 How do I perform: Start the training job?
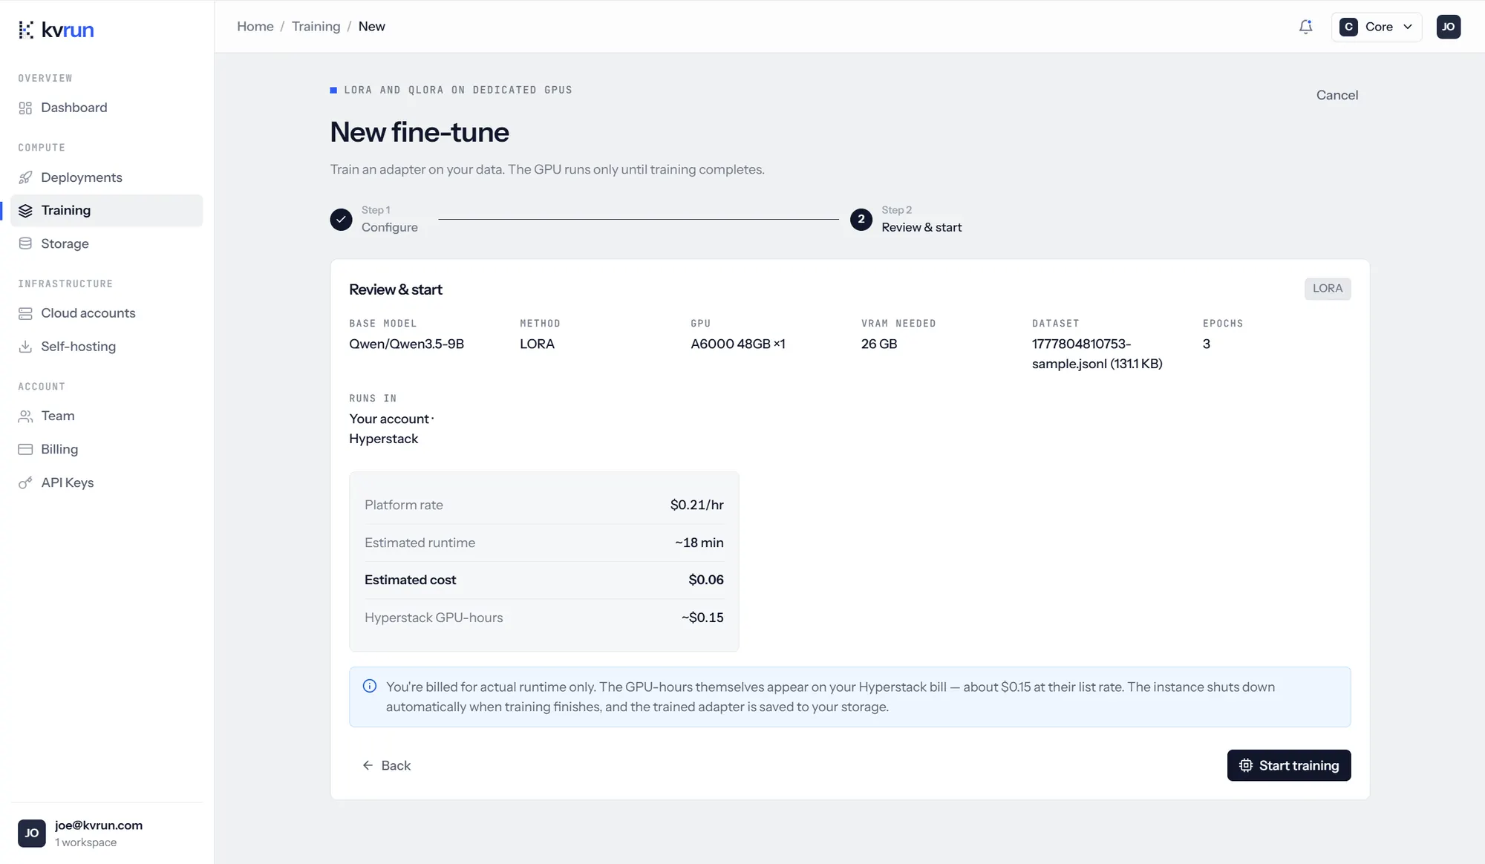(x=1288, y=765)
